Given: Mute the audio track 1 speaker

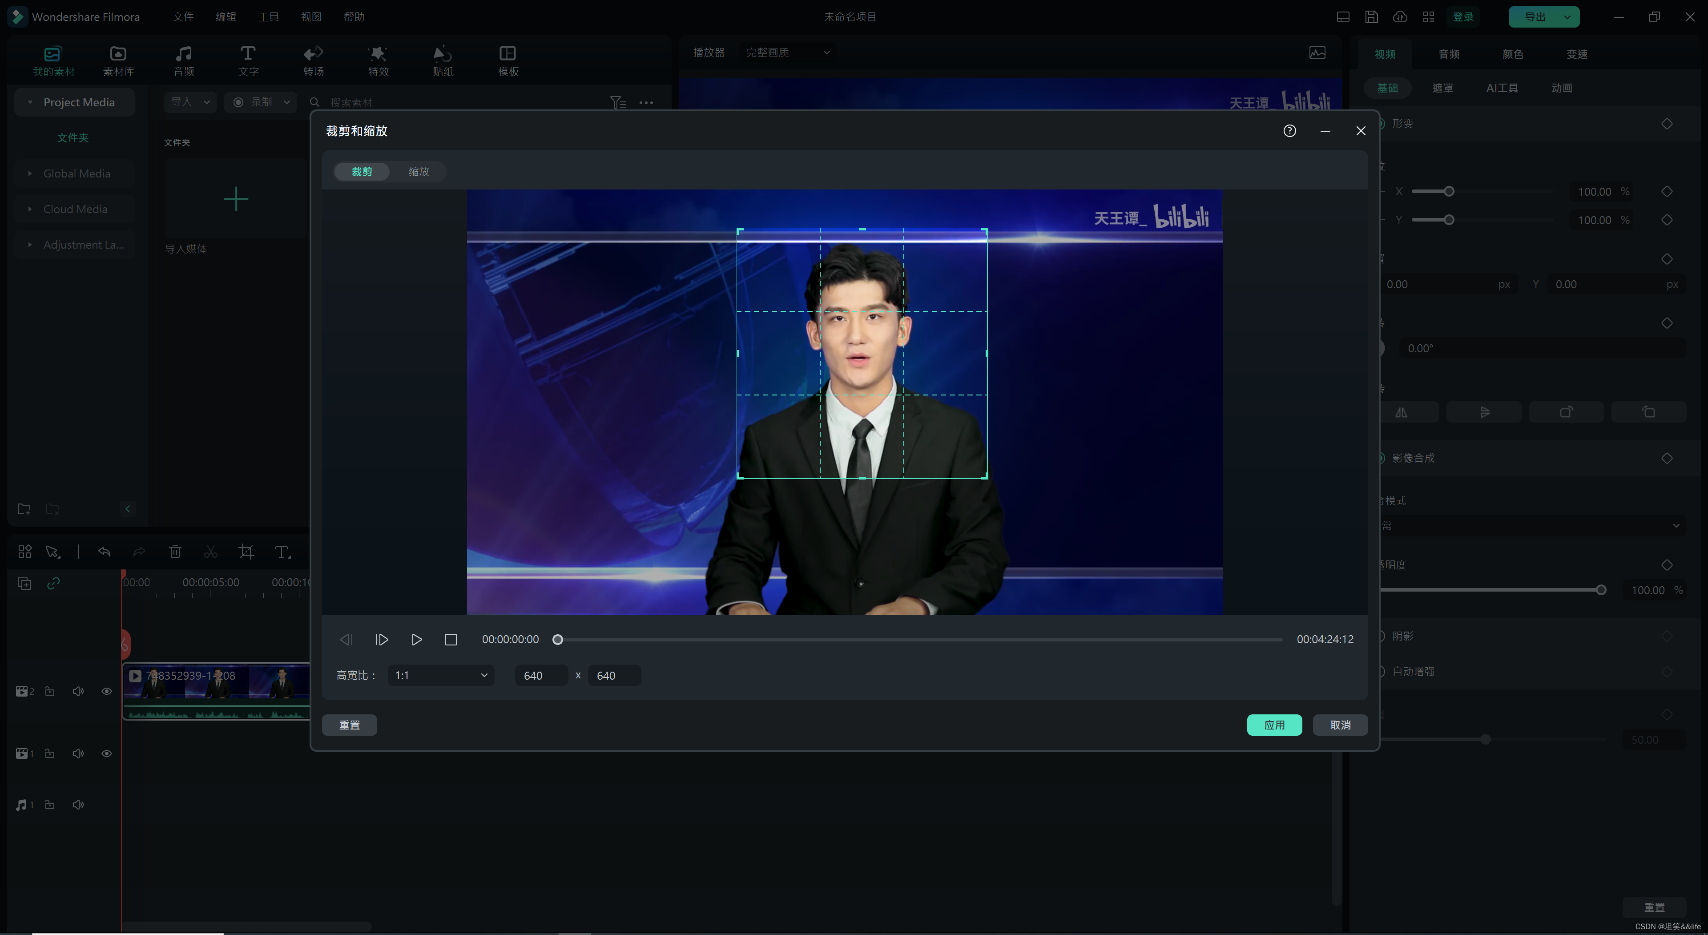Looking at the screenshot, I should pyautogui.click(x=78, y=804).
